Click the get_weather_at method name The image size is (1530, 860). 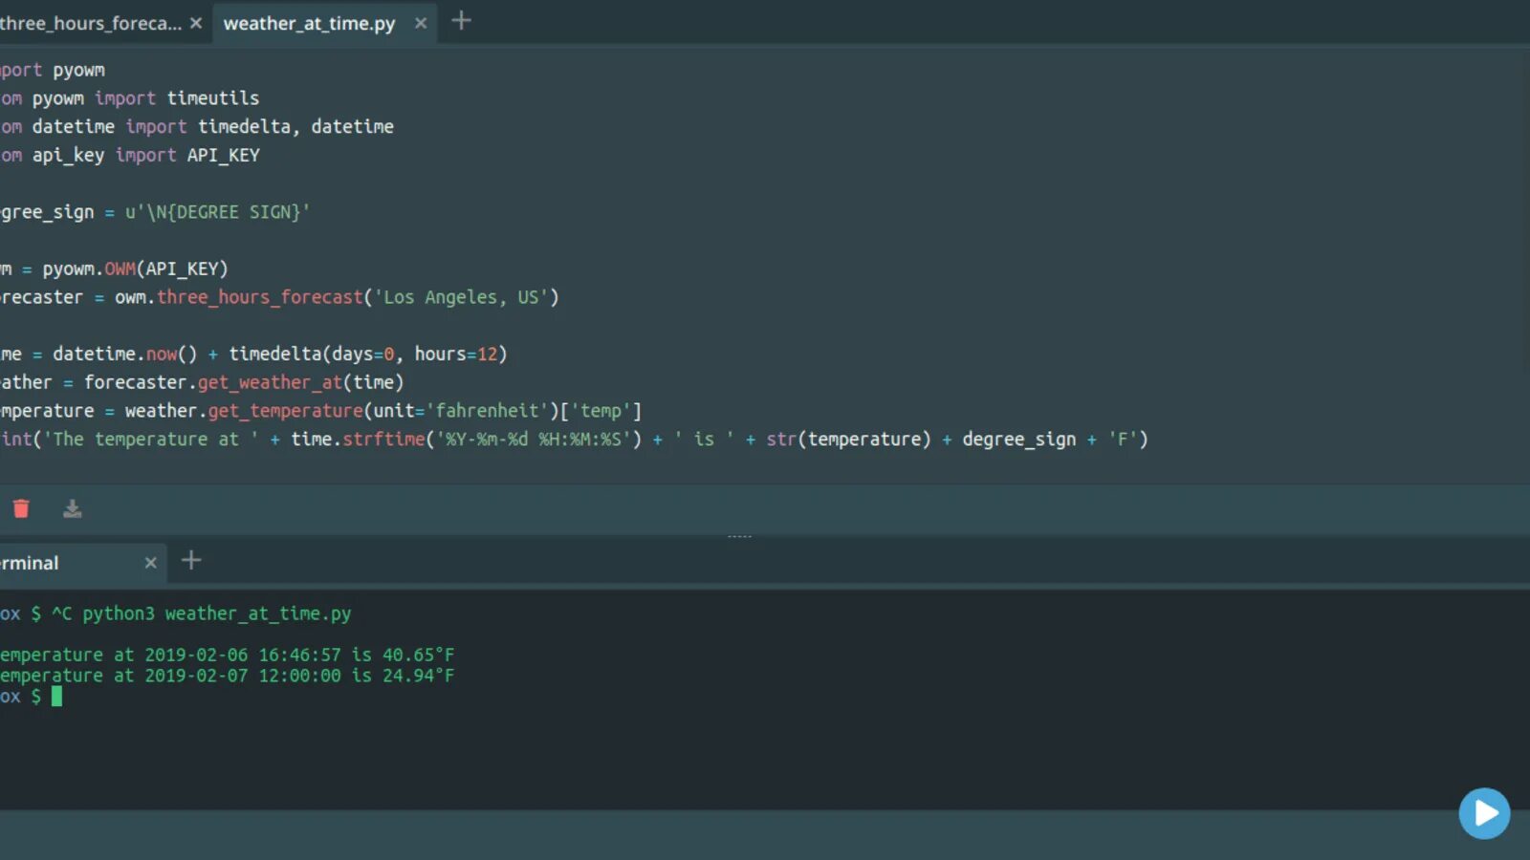click(270, 382)
